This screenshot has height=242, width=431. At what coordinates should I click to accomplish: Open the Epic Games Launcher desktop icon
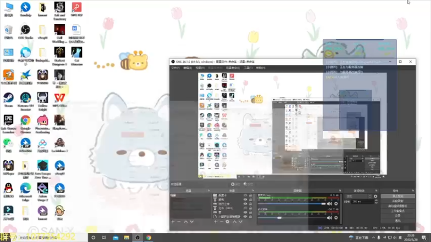(9, 124)
